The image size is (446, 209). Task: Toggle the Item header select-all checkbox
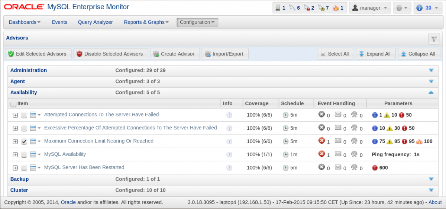click(13, 104)
